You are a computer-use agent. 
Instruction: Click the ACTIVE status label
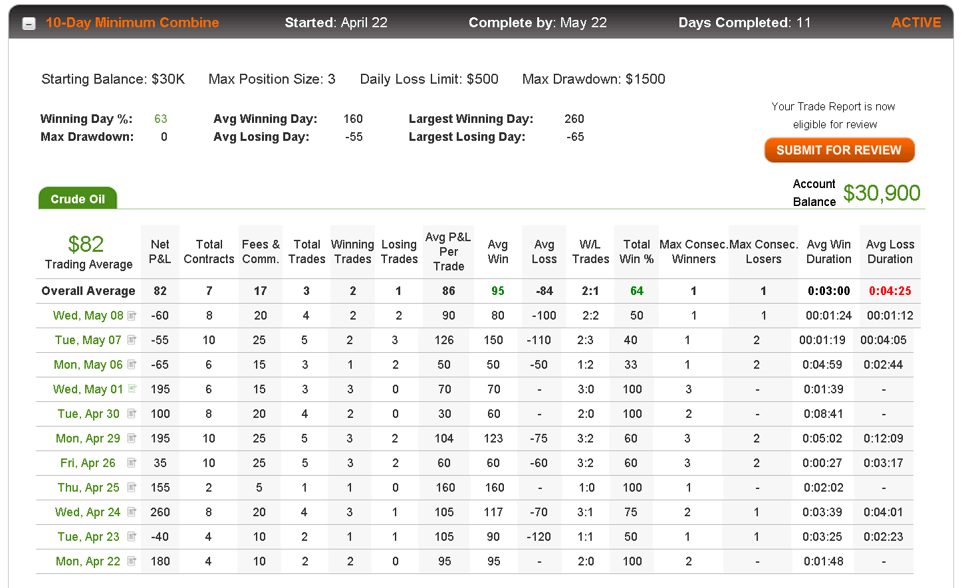click(916, 23)
